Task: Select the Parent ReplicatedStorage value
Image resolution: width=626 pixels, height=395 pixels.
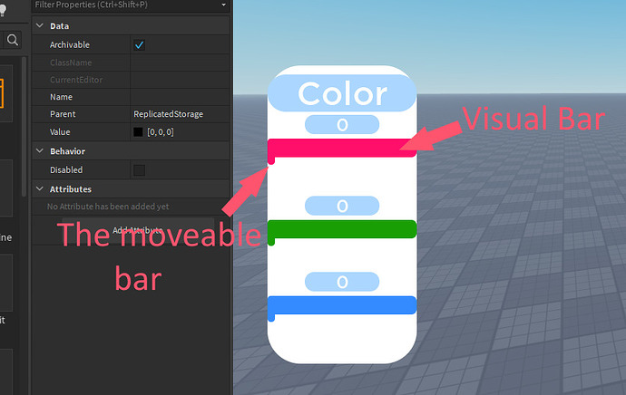Action: (x=169, y=114)
